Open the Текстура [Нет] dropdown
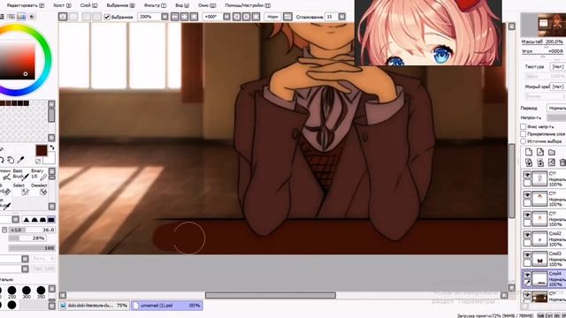The width and height of the screenshot is (566, 318). 557,67
